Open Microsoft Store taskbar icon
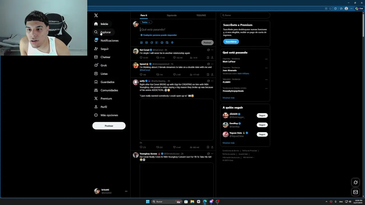Image resolution: width=365 pixels, height=205 pixels. [x=186, y=202]
